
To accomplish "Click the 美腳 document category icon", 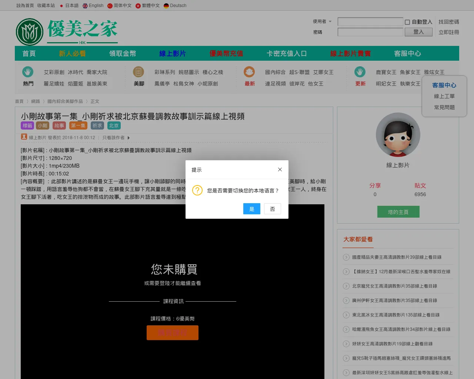I will [138, 72].
